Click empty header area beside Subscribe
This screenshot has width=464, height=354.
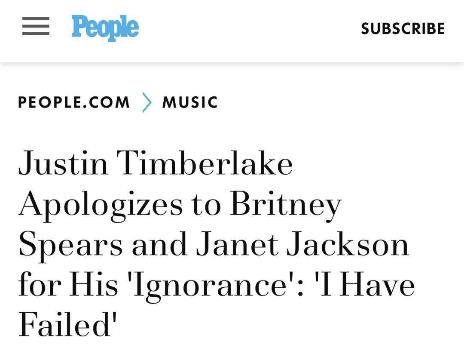(251, 28)
